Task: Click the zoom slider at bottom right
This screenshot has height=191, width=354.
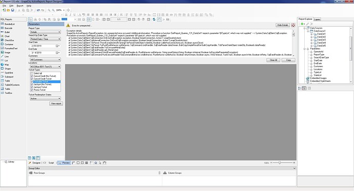Action: point(283,163)
